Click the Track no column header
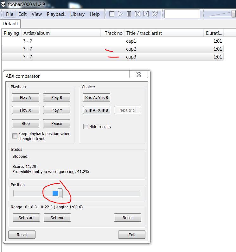Viewport: 236px width, 252px height. point(112,33)
